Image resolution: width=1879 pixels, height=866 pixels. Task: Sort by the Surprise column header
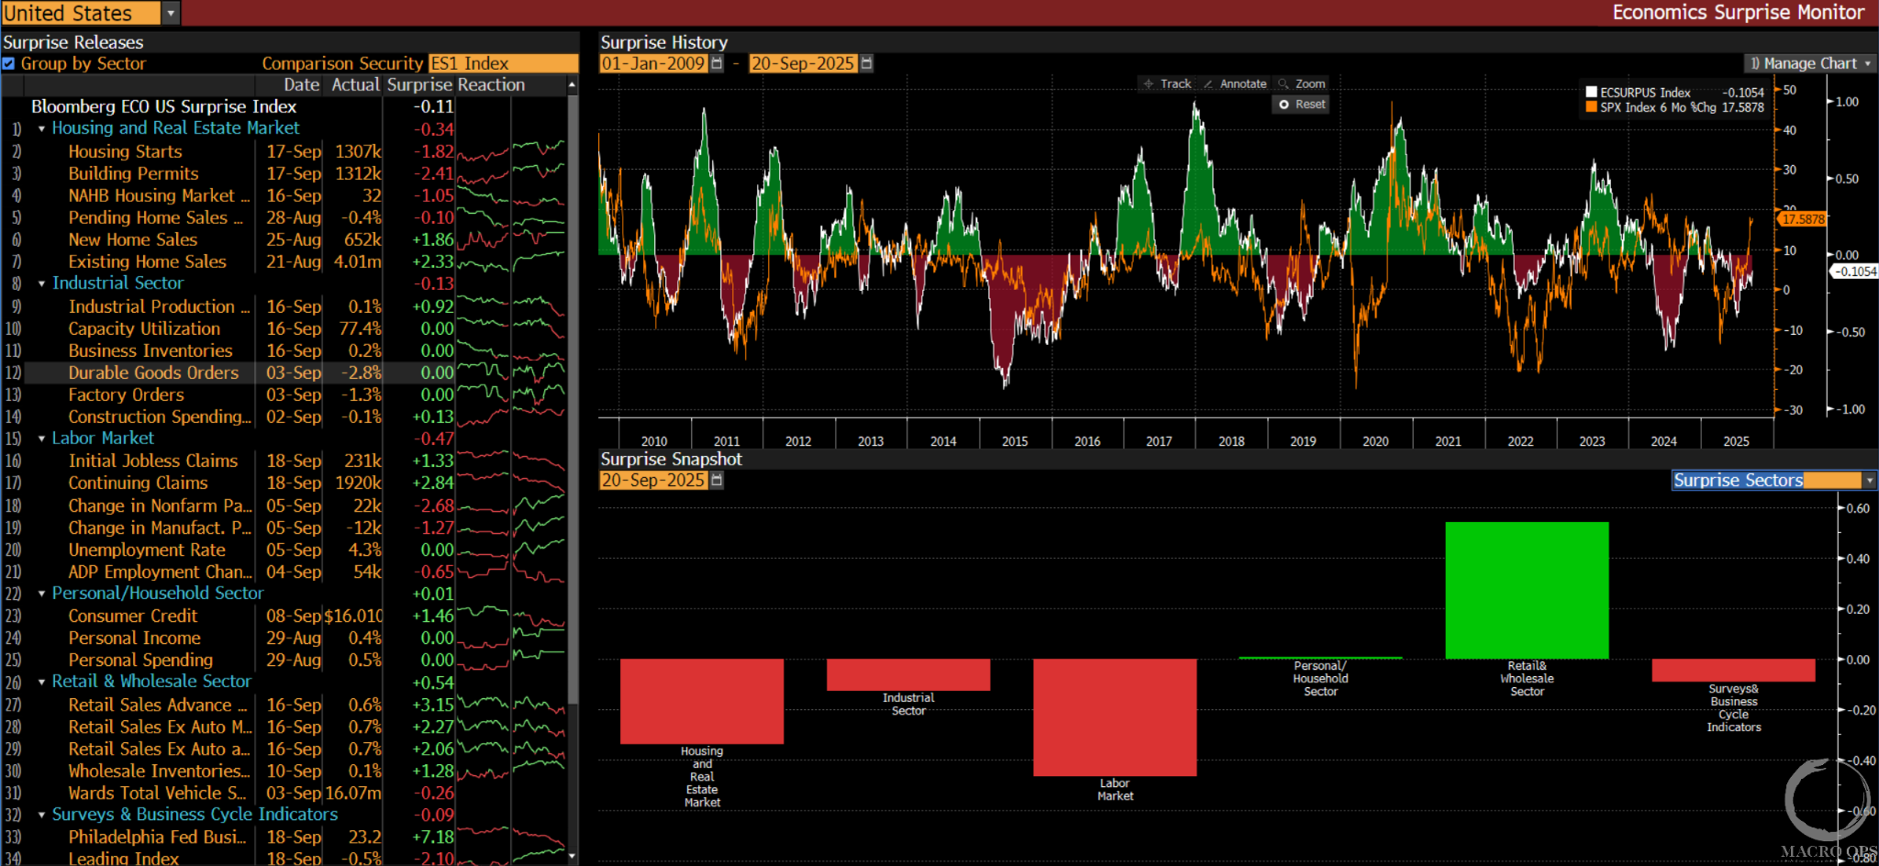pos(419,84)
